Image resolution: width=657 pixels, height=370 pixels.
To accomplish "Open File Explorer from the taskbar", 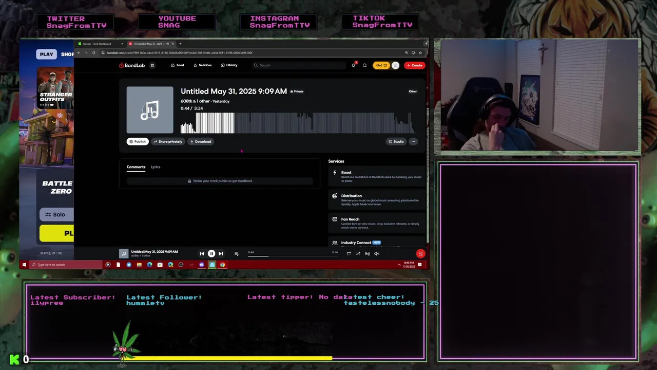I will point(139,265).
